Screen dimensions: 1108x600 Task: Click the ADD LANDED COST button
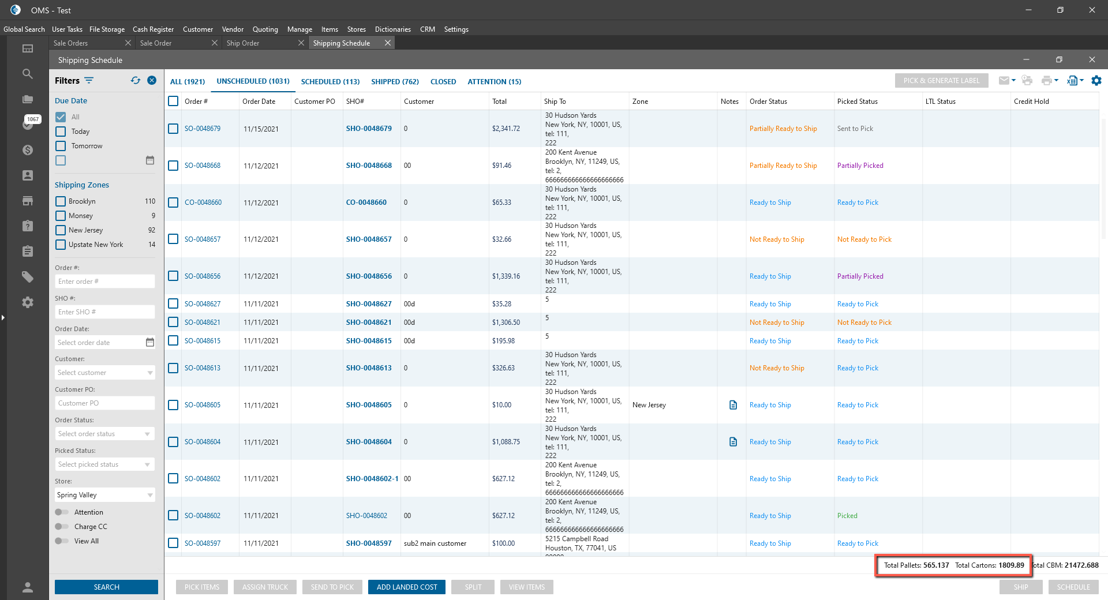click(407, 587)
